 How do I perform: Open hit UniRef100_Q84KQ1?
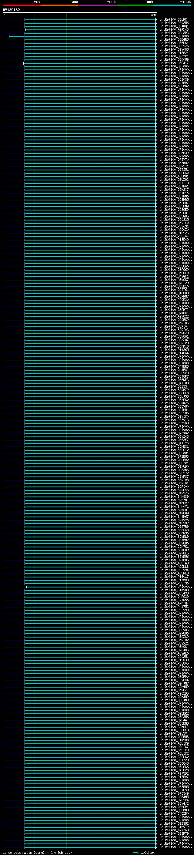[174, 26]
